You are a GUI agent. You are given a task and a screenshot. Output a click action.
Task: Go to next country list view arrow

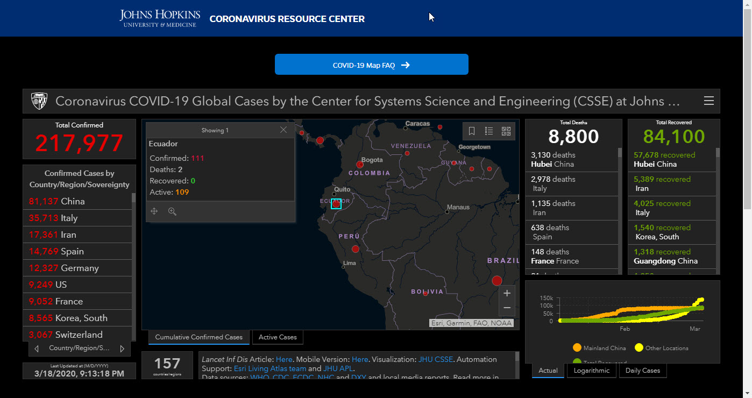coord(122,349)
